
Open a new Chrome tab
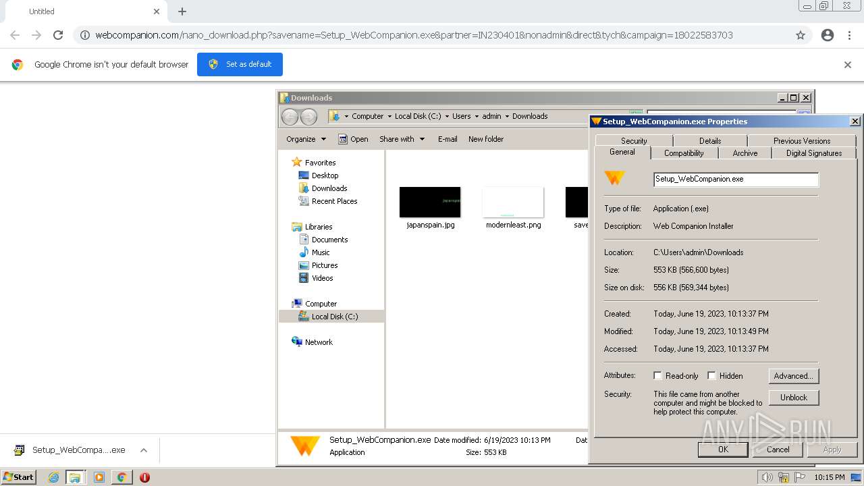(x=182, y=11)
